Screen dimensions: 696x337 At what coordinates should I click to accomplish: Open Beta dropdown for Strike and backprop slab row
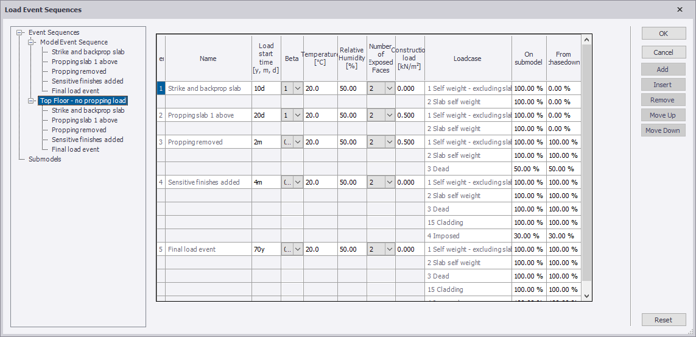pyautogui.click(x=298, y=88)
